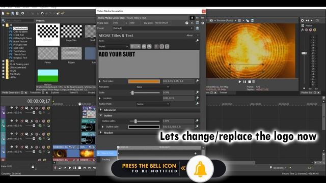Viewport: 326px width, 183px height.
Task: Go to start in timeline transport bar
Action: click(85, 168)
